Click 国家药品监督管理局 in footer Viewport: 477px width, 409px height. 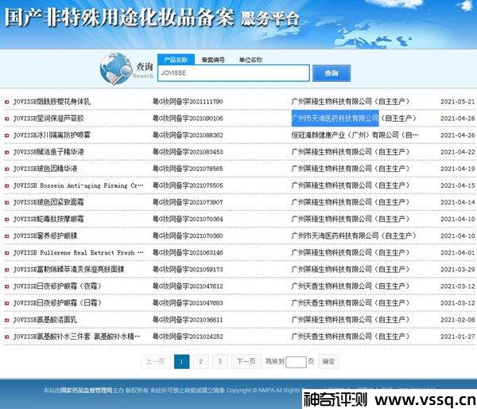coord(86,390)
